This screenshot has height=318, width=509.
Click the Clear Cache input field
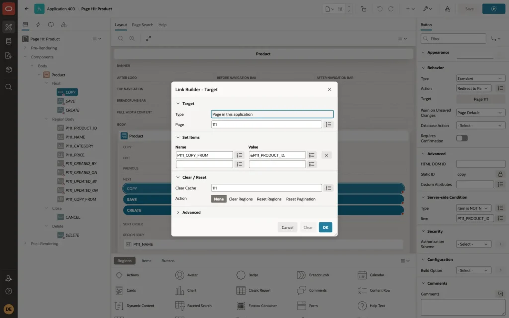266,188
